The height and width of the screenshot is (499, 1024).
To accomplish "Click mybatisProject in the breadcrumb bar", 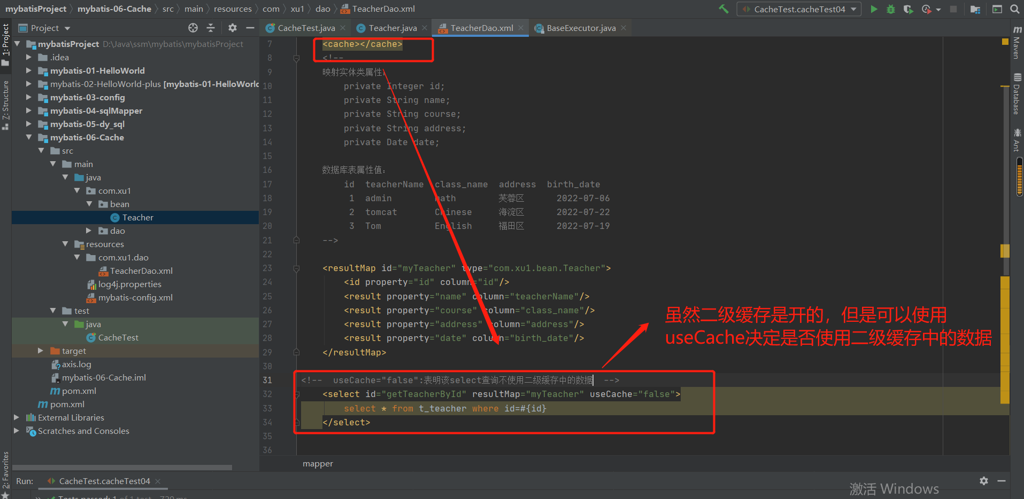I will 36,9.
